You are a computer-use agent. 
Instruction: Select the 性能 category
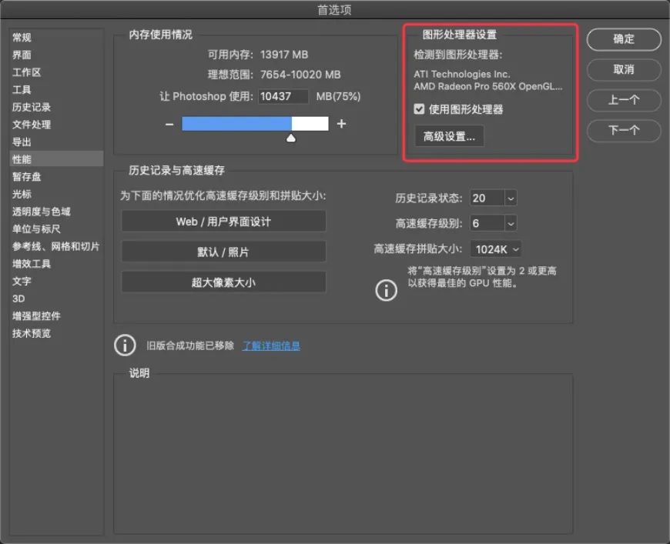[x=56, y=159]
